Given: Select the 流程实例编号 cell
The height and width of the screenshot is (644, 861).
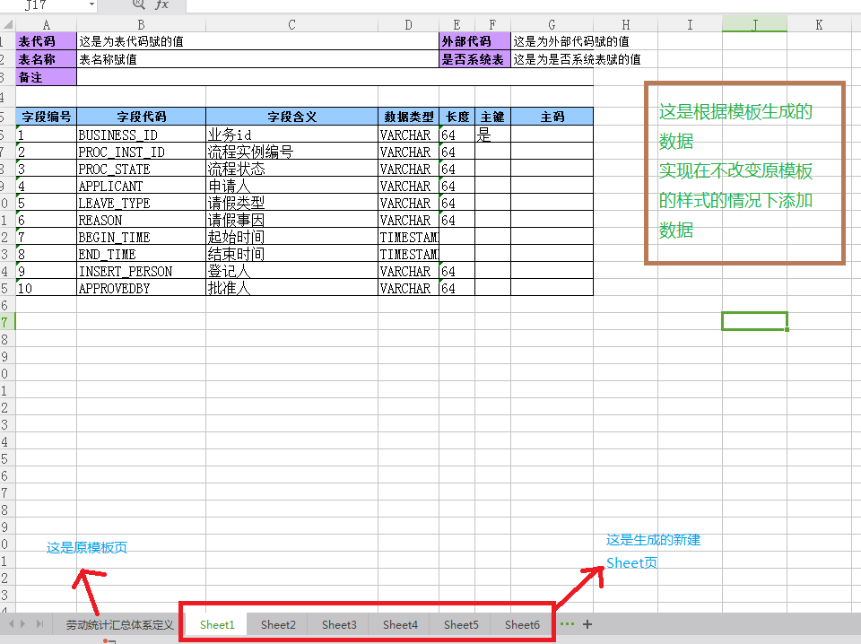Looking at the screenshot, I should (291, 152).
